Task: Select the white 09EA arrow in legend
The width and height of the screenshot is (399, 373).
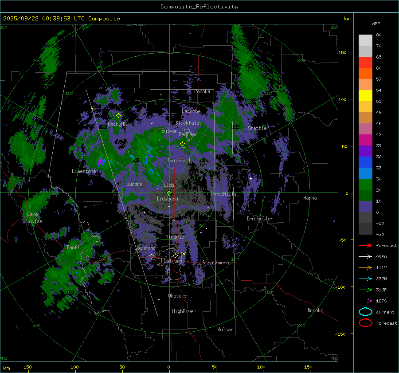Action: 365,256
